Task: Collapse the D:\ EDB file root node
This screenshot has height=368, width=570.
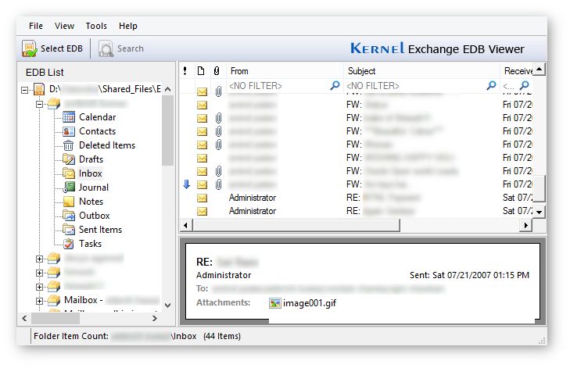Action: point(24,90)
